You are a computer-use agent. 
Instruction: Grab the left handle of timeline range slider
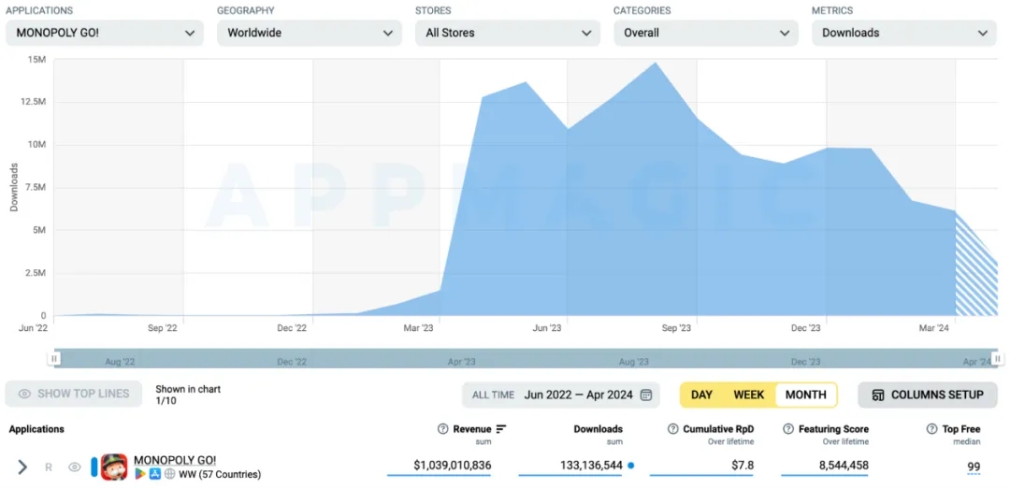coord(55,359)
